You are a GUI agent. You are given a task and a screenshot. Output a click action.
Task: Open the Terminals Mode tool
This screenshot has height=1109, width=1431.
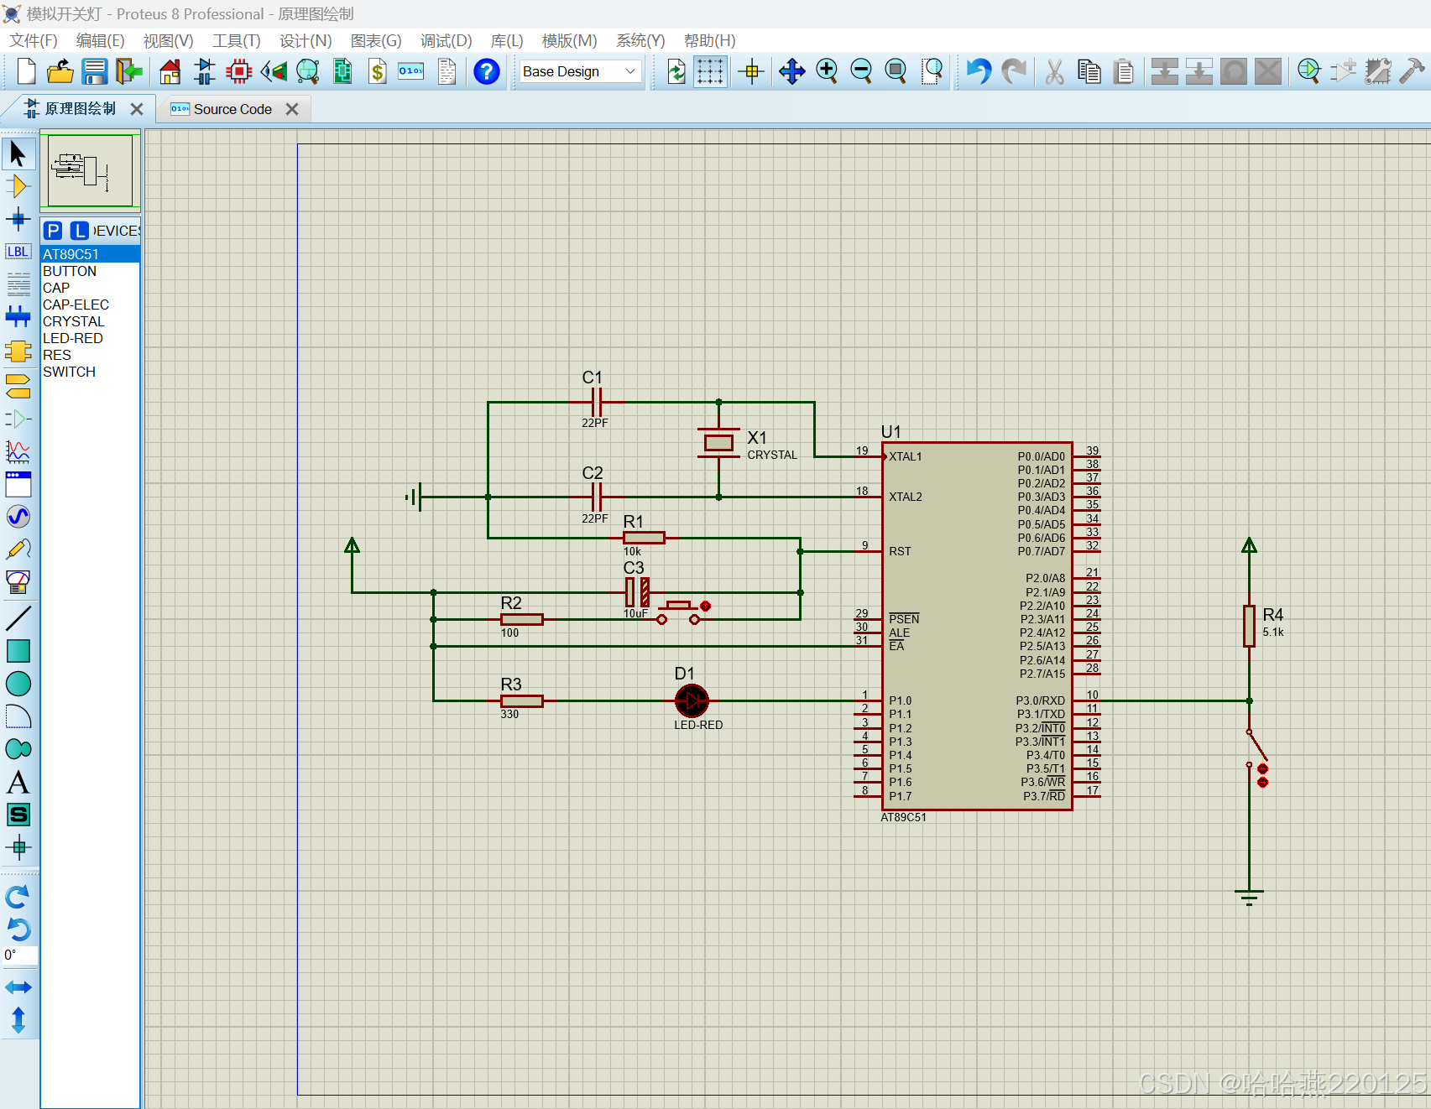pos(18,385)
